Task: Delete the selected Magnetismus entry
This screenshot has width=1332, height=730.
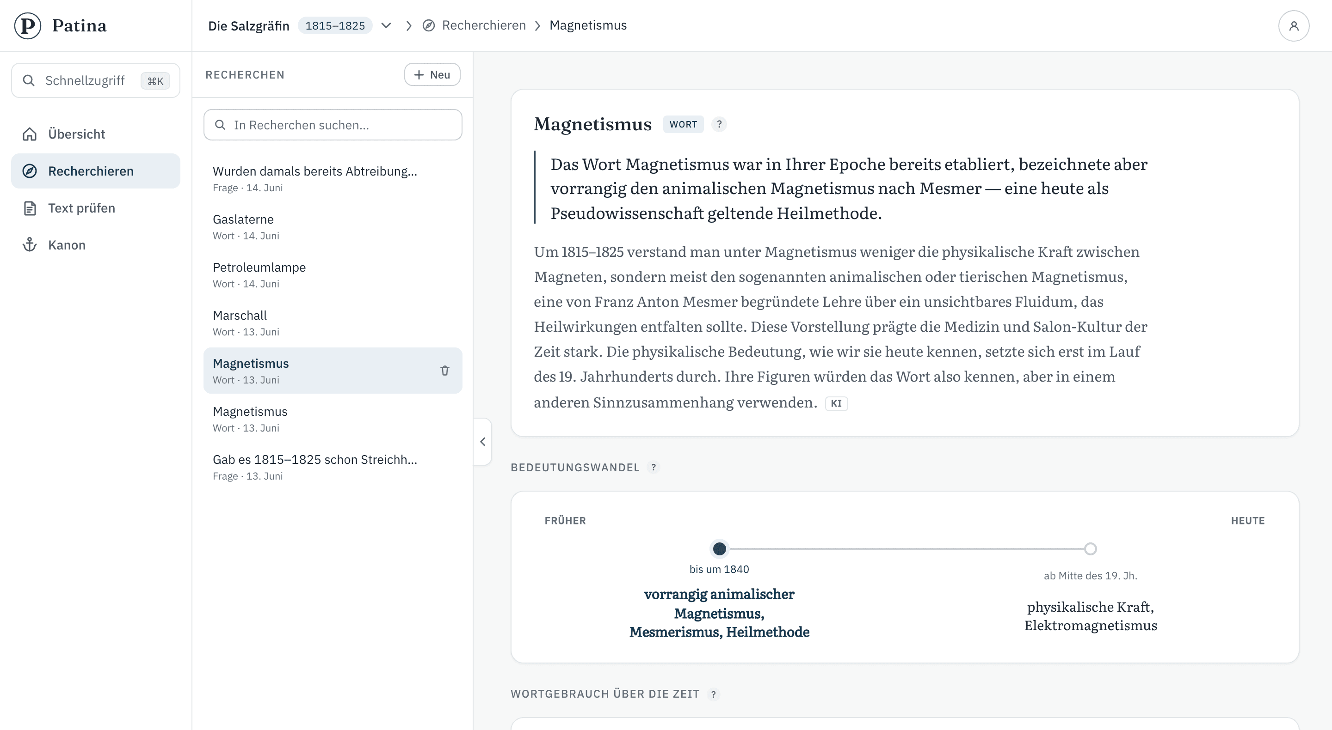Action: point(444,371)
